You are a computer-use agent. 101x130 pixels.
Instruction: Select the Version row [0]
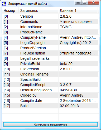pyautogui.click(x=50, y=16)
